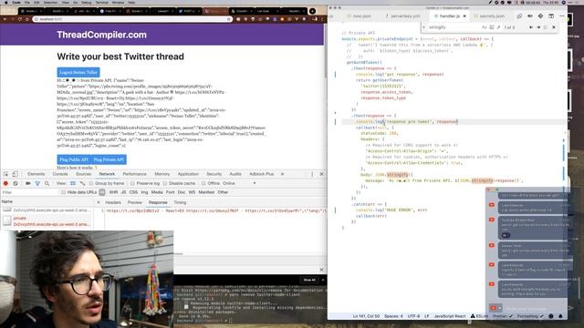Switch to Elements DevTools tab
Viewport: 584px width, 328px height.
point(36,174)
